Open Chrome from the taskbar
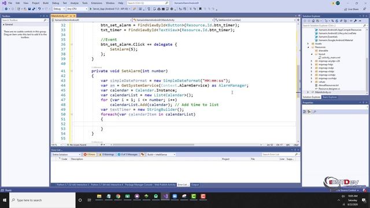This screenshot has height=208, width=370. [x=118, y=196]
